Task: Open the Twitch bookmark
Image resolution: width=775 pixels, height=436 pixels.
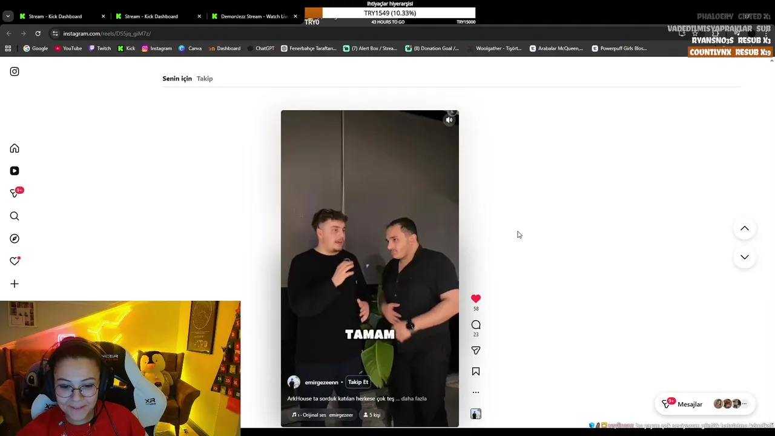Action: pyautogui.click(x=100, y=48)
